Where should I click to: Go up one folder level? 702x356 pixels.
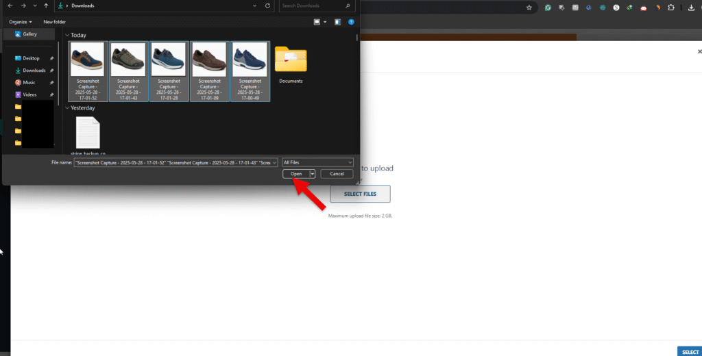[46, 5]
